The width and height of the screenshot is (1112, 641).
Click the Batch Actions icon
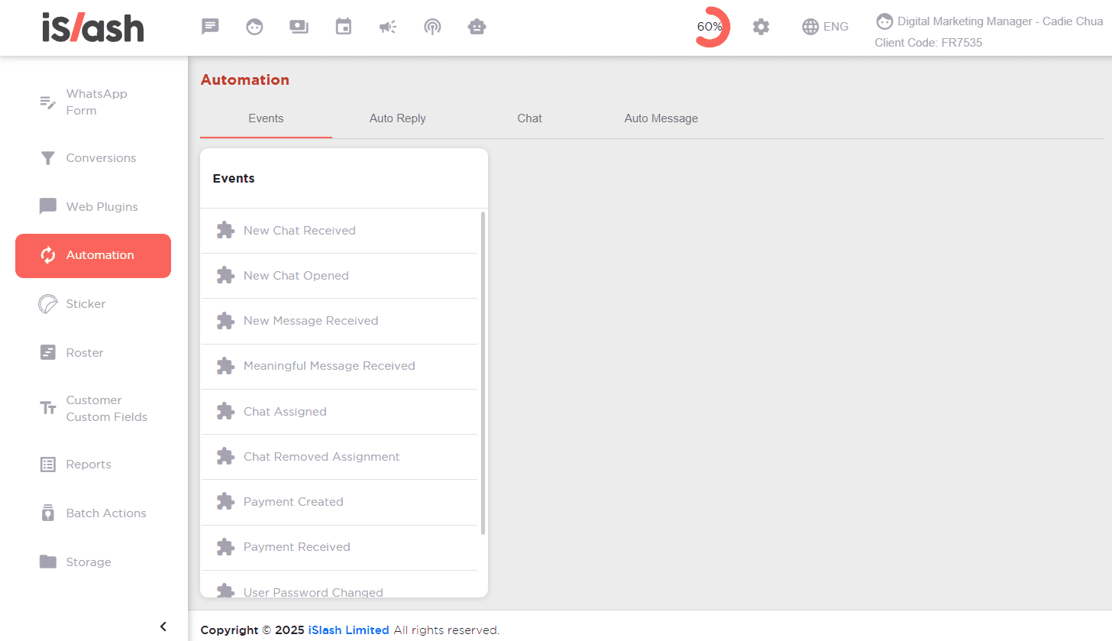coord(48,513)
